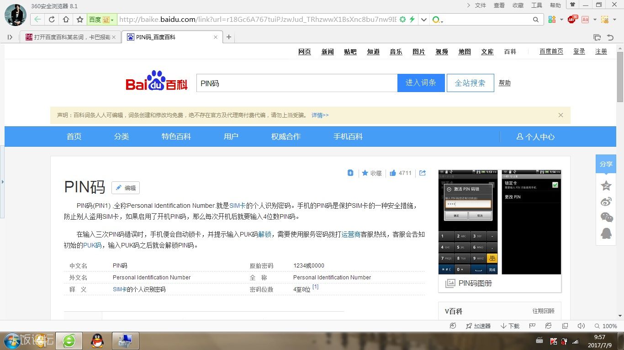This screenshot has width=624, height=350.
Task: Open the 详情>> link in the notice banner
Action: point(320,115)
